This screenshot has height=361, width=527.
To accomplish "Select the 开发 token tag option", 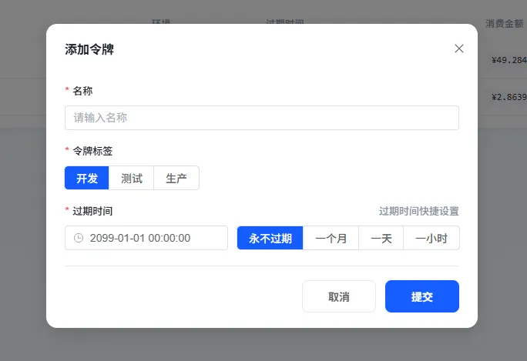I will point(87,178).
